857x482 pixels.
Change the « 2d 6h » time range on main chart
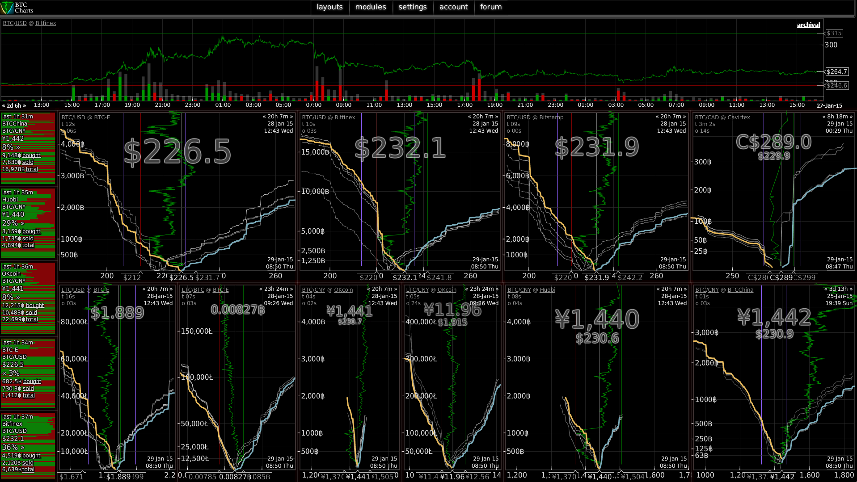[x=14, y=106]
